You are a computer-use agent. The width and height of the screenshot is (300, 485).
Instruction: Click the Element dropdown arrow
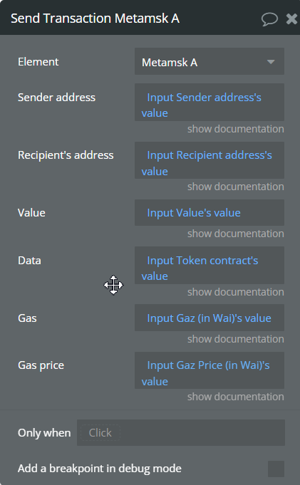[271, 62]
